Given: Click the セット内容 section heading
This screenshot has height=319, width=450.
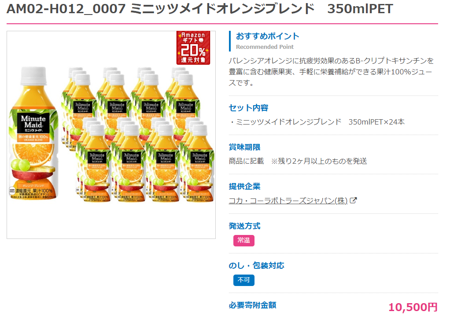Looking at the screenshot, I should click(248, 108).
